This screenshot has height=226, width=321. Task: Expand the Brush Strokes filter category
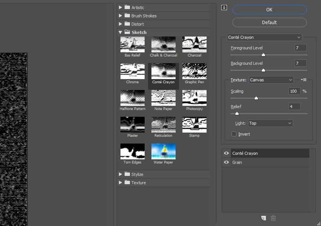(120, 16)
